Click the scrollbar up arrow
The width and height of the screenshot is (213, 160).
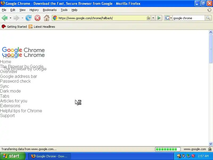211,32
